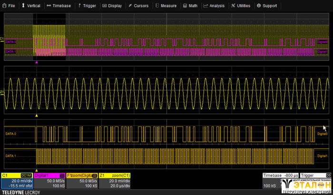
Task: Click the Vertical menu arrow icon
Action: click(23, 6)
